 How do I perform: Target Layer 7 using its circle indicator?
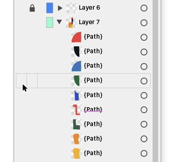(x=144, y=23)
